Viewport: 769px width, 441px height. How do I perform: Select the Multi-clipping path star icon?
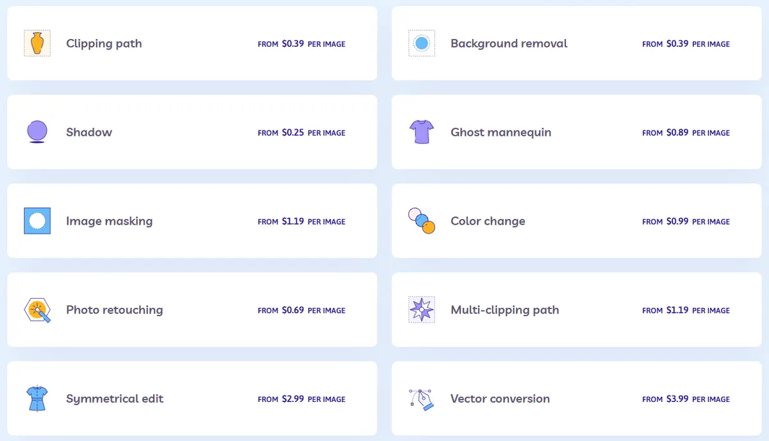(422, 310)
